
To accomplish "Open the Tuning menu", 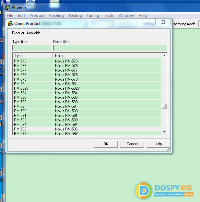I will pyautogui.click(x=93, y=16).
